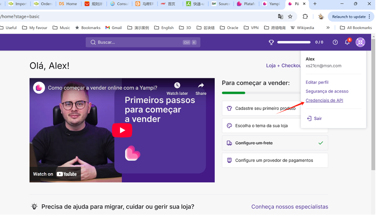Image resolution: width=376 pixels, height=215 pixels.
Task: Open the English bookmarks folder
Action: tap(164, 28)
